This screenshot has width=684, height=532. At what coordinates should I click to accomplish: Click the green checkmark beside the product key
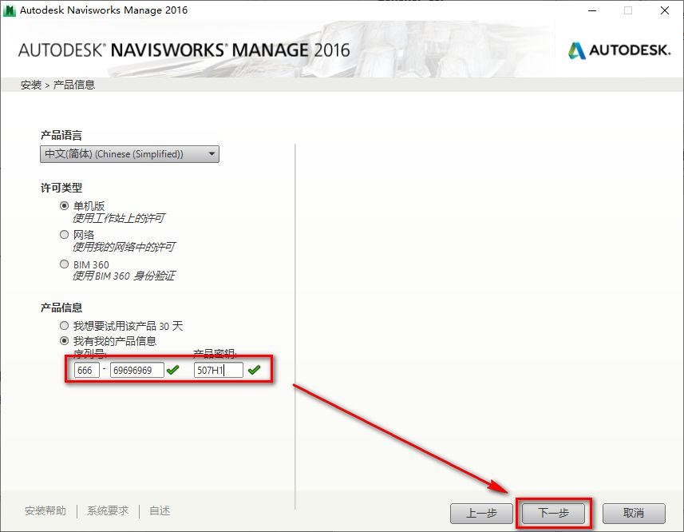pyautogui.click(x=255, y=370)
